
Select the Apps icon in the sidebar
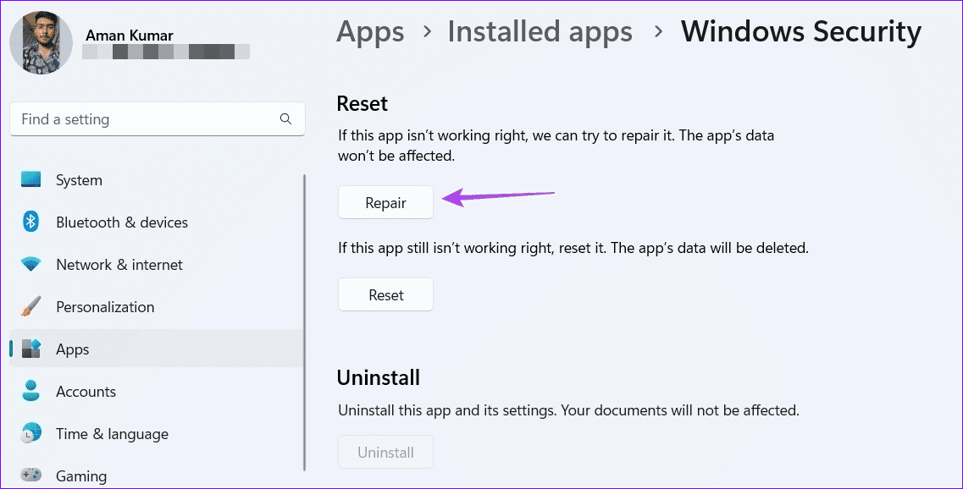point(31,349)
